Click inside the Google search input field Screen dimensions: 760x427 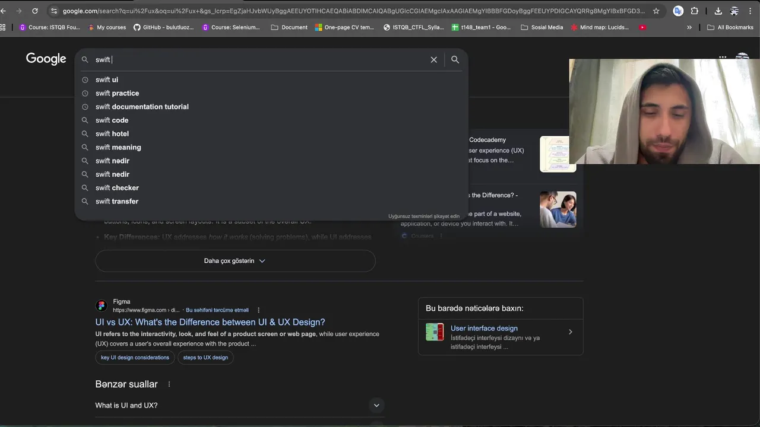click(259, 60)
